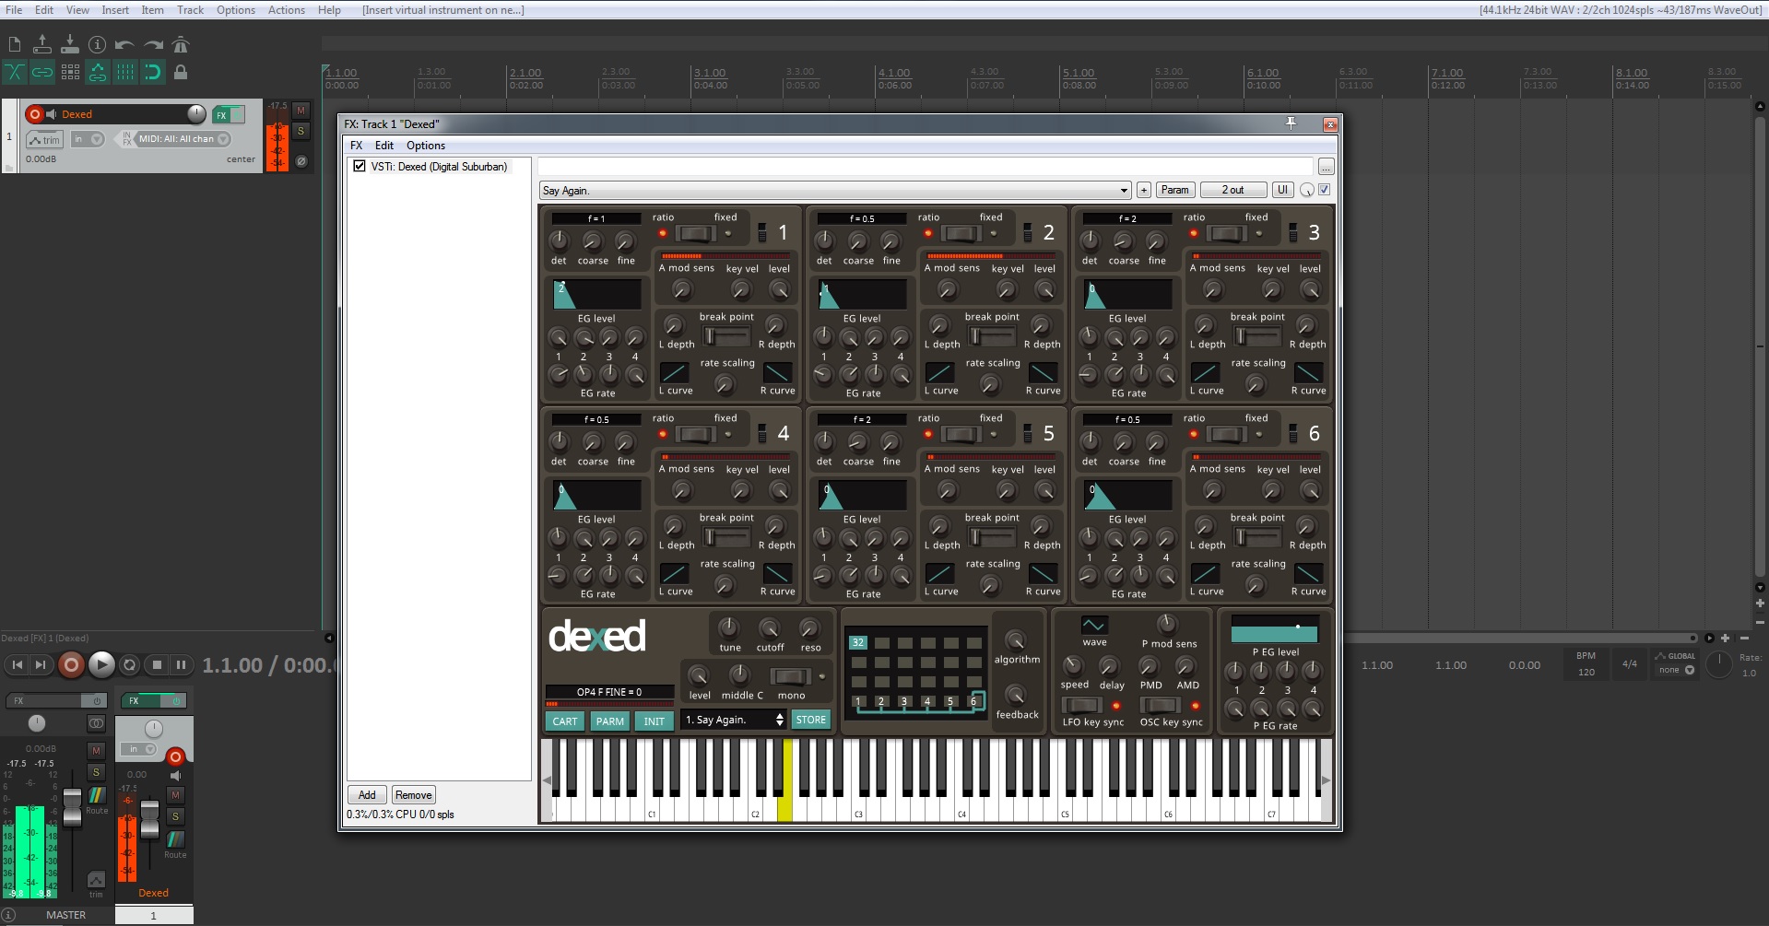Uncheck the VSTi: Dexed plugin checkbox
The height and width of the screenshot is (926, 1769).
point(360,167)
